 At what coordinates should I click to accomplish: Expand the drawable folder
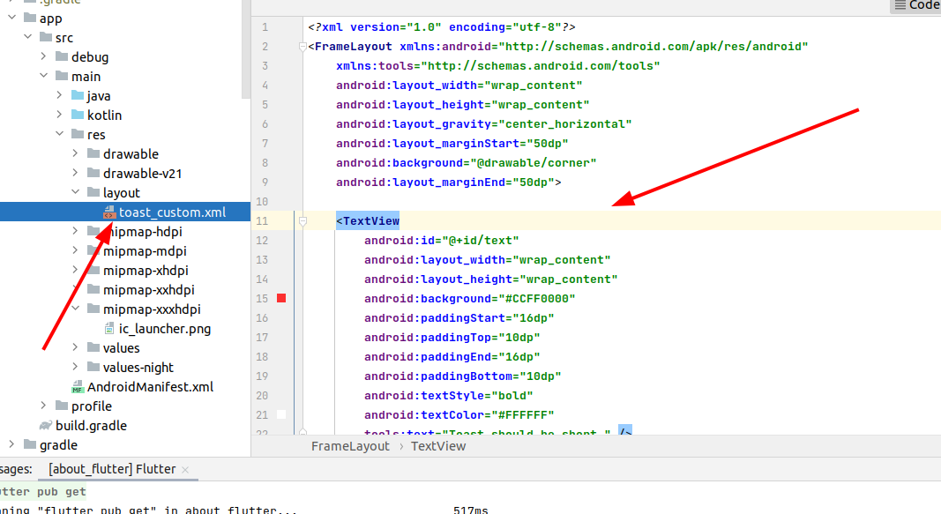coord(74,153)
